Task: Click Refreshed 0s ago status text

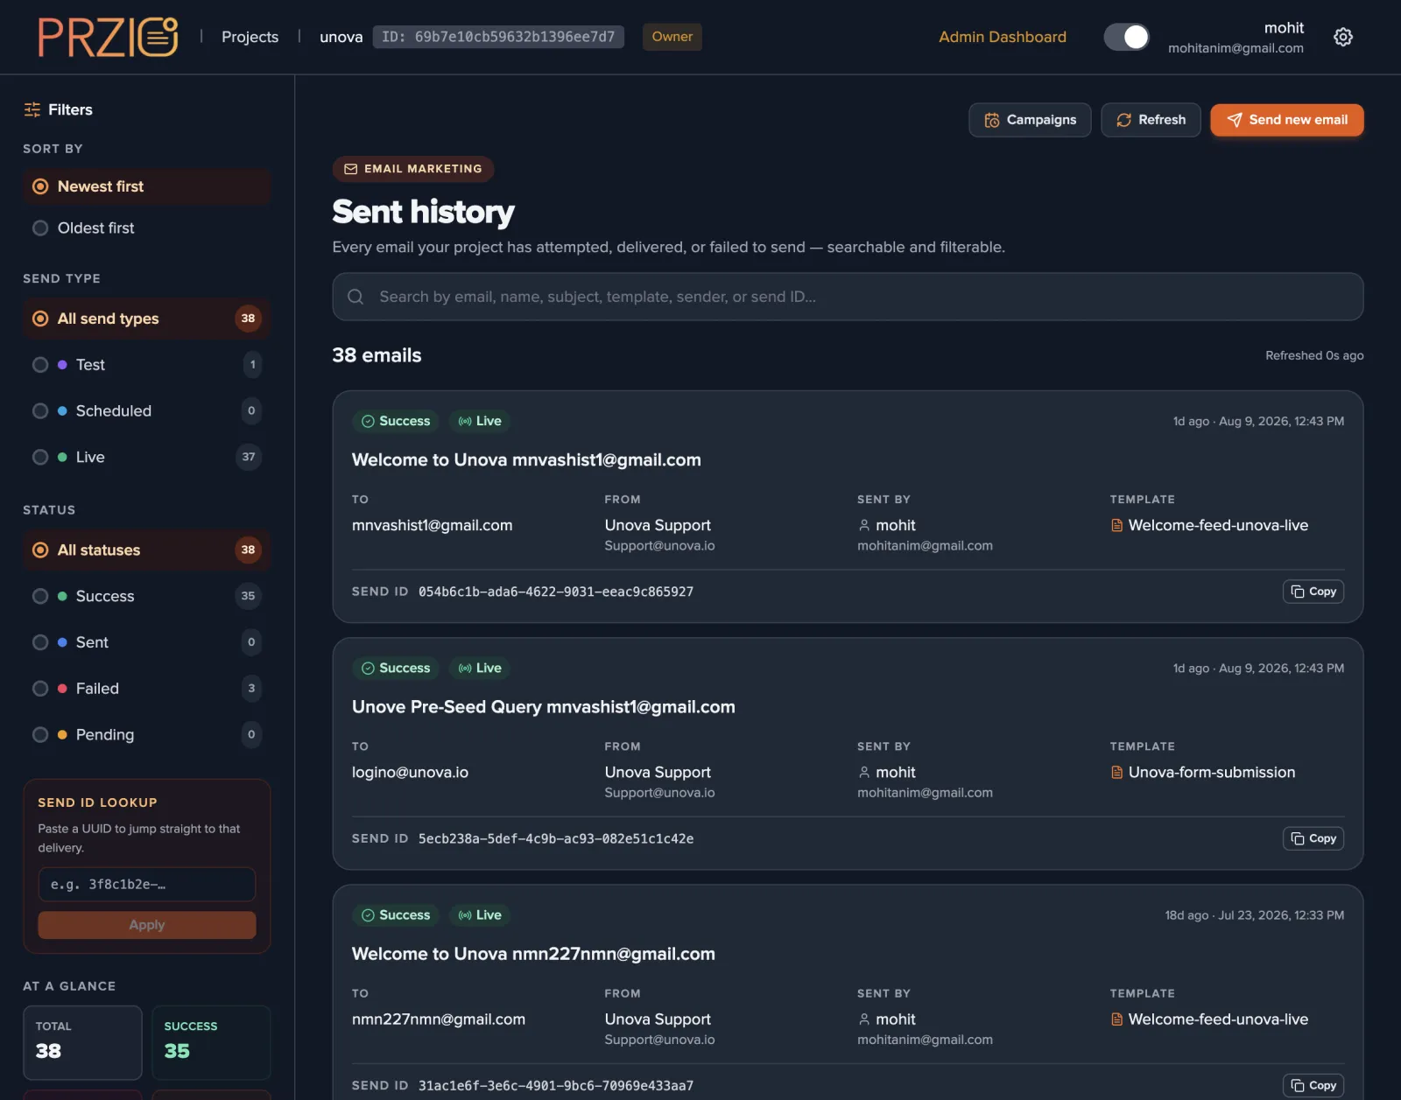Action: tap(1314, 355)
